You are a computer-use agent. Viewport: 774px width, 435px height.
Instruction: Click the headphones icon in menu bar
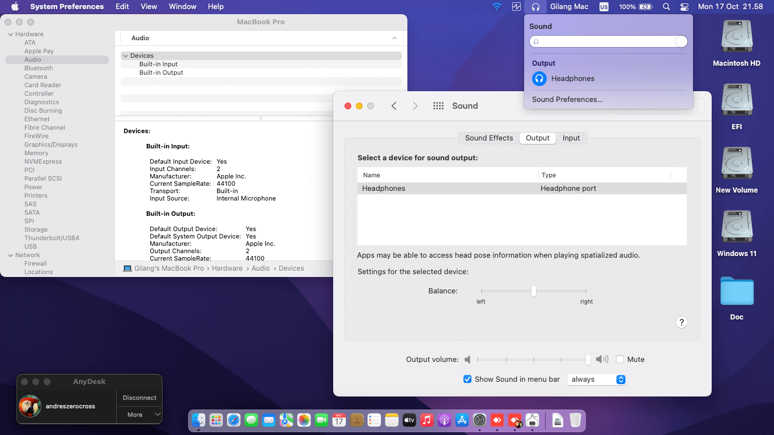click(x=535, y=7)
